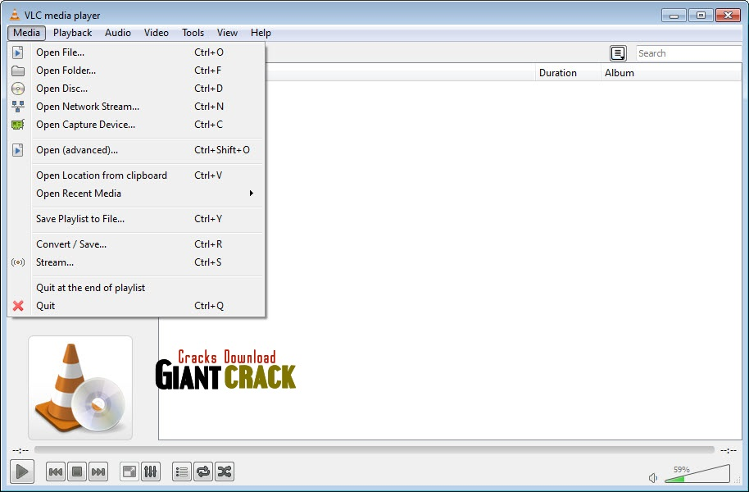Select Convert / Save... entry
This screenshot has width=749, height=492.
136,244
